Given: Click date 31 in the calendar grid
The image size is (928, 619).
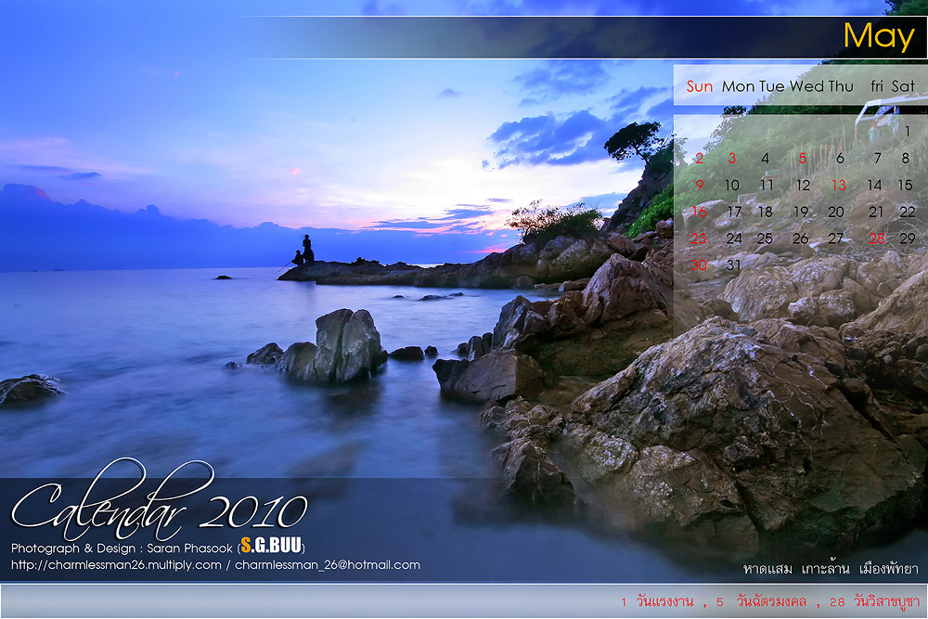Looking at the screenshot, I should click(x=733, y=265).
